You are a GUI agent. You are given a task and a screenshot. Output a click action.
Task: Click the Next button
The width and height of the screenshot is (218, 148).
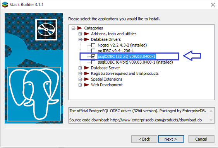pos(171,139)
